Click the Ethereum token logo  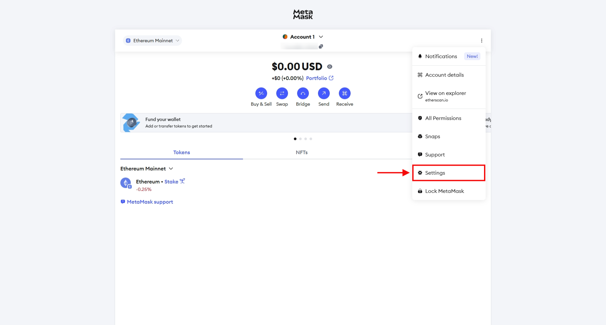(x=126, y=183)
